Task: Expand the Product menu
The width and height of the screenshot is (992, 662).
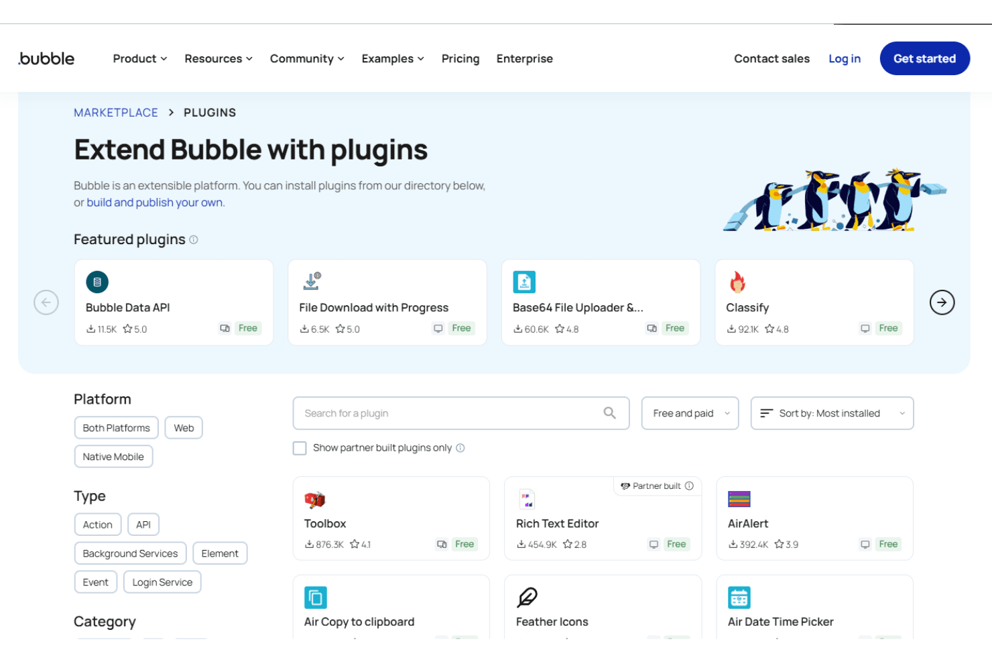Action: [140, 59]
